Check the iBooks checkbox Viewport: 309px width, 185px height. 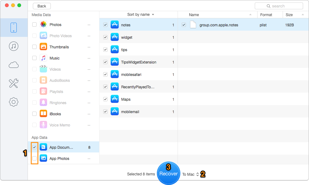pyautogui.click(x=34, y=114)
